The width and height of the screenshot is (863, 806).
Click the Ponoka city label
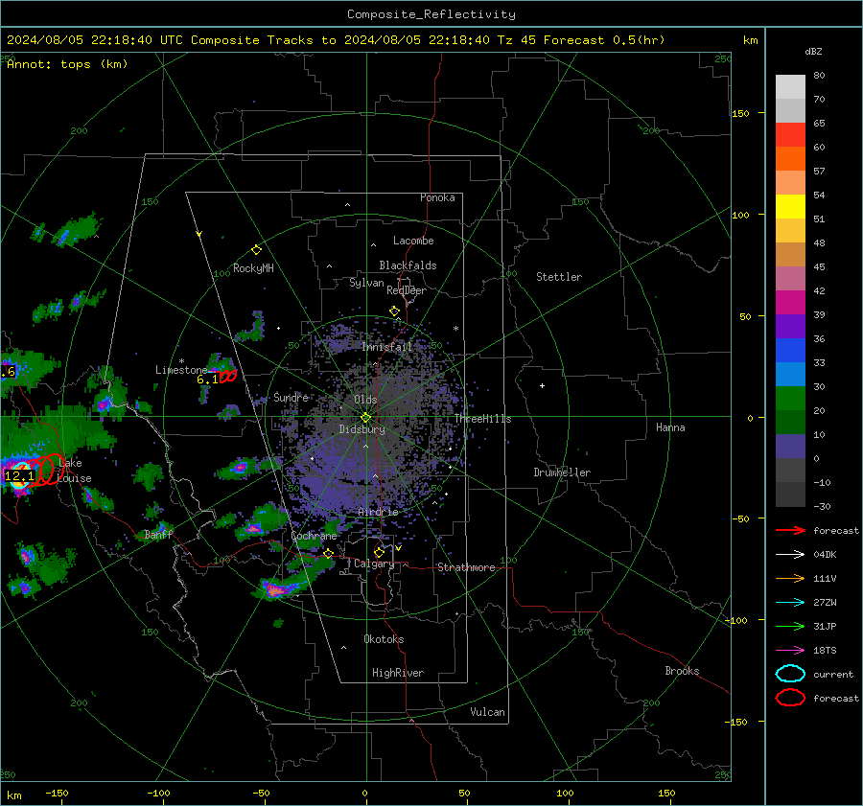coord(437,197)
